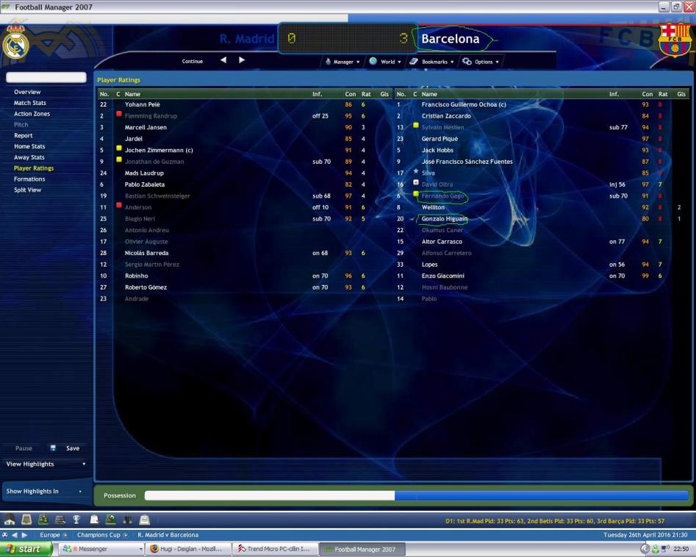Open the squad pitch icon in bottom toolbar
Screen dimensions: 696x557
coord(43,519)
